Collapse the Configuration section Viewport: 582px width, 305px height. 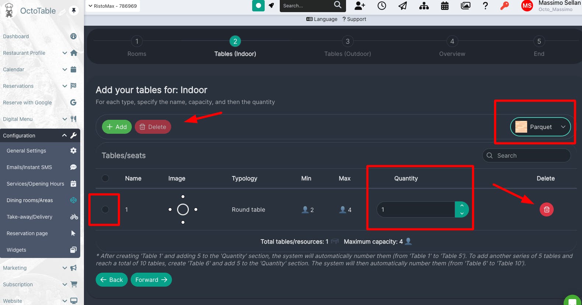(40, 136)
